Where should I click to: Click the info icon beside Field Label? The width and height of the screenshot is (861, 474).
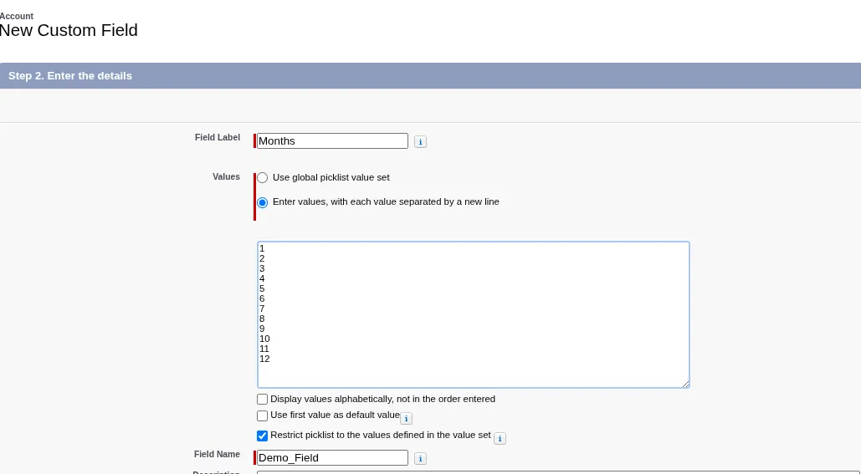coord(420,142)
